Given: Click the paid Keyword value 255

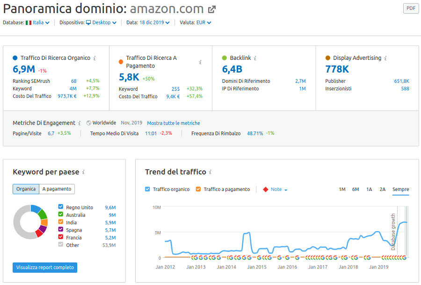Looking at the screenshot, I should 175,89.
